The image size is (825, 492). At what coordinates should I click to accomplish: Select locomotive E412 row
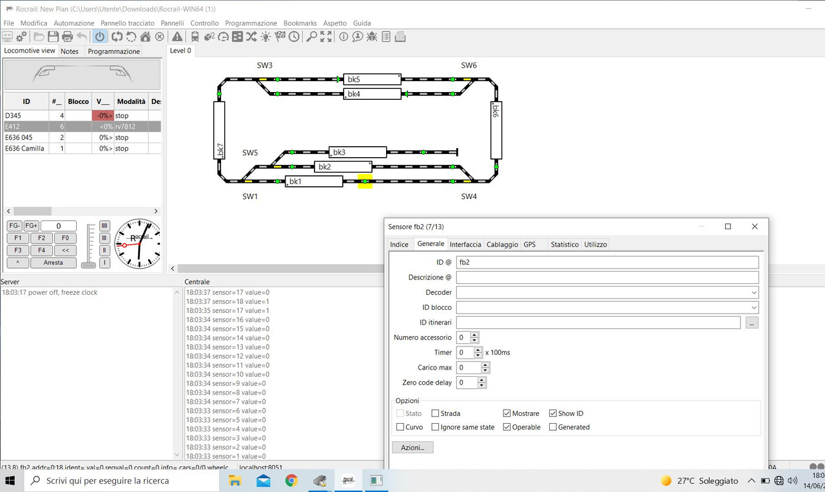[82, 127]
